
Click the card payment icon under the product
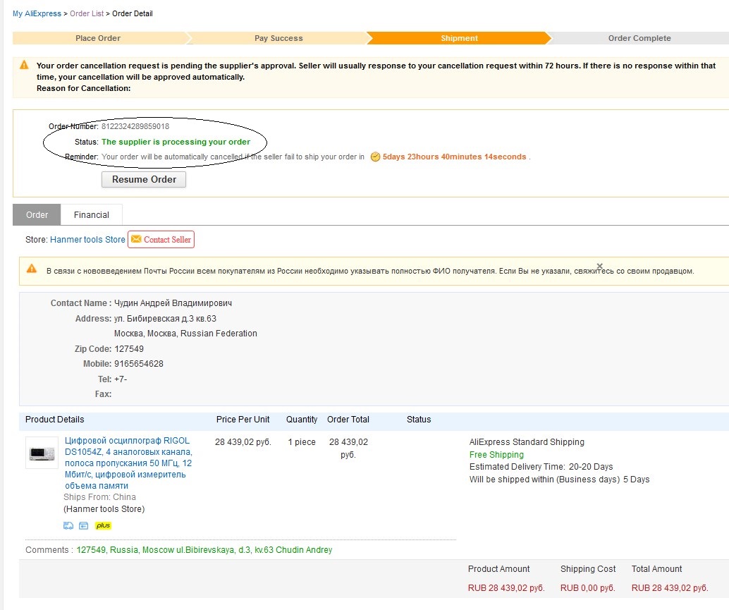click(84, 525)
